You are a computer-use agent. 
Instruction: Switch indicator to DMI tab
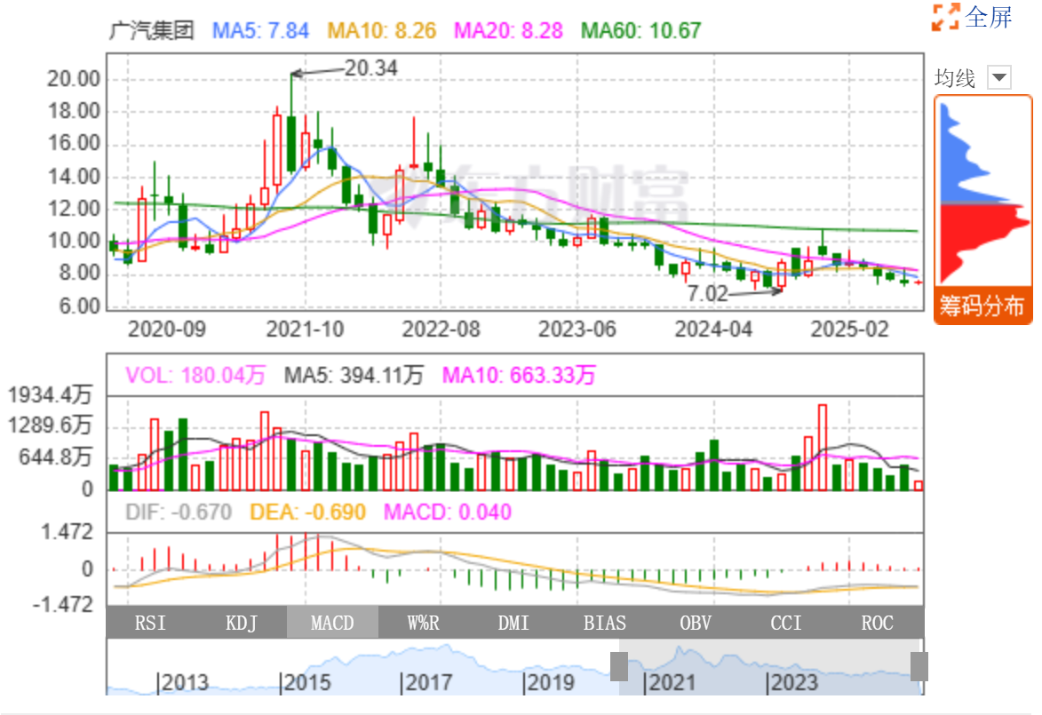pyautogui.click(x=513, y=623)
